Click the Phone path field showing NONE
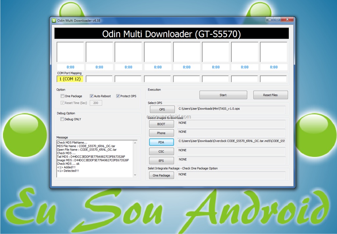 tap(231, 133)
